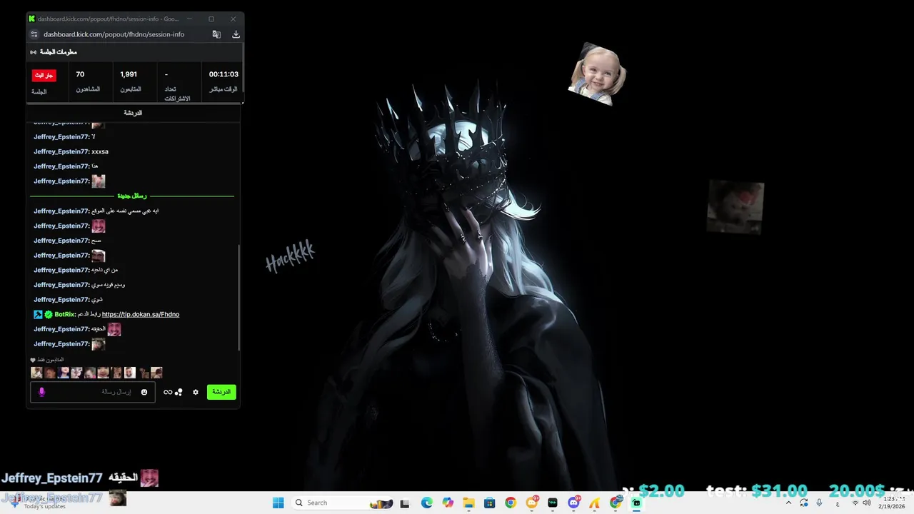This screenshot has height=514, width=914.
Task: Click the first emote in the emote row
Action: point(36,373)
